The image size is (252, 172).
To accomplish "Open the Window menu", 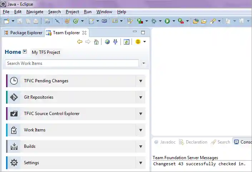I will tap(104, 12).
